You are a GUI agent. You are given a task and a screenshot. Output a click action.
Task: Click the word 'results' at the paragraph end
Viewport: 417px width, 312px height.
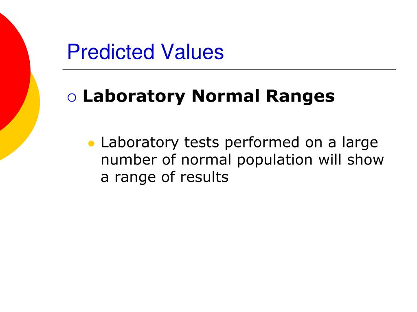[x=204, y=177]
